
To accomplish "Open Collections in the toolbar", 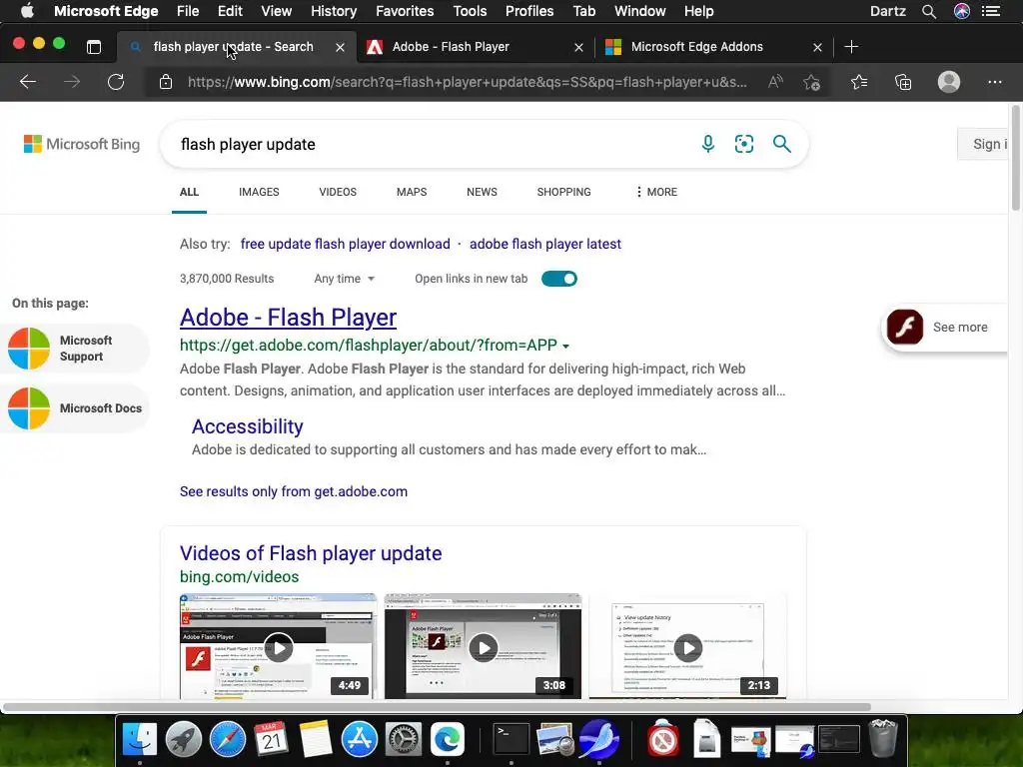I will point(903,82).
